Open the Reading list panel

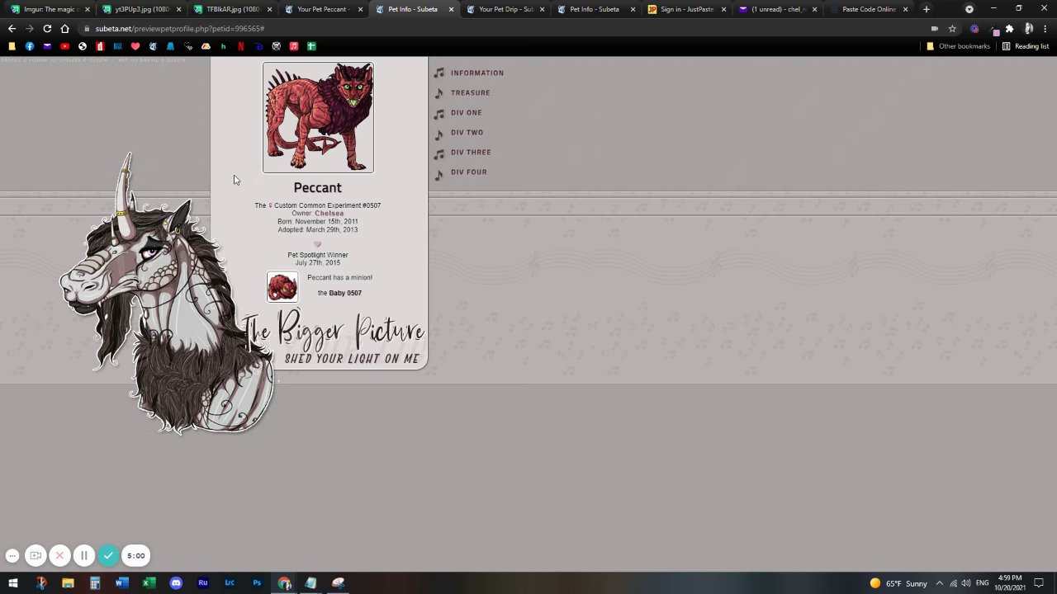[1026, 46]
